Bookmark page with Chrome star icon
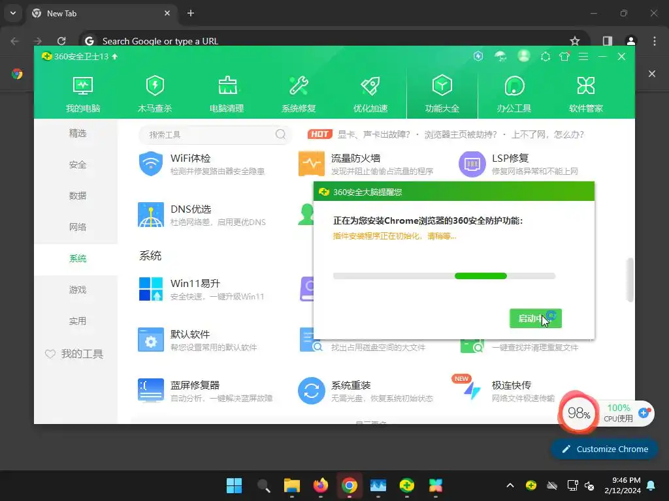The image size is (669, 501). click(x=575, y=41)
